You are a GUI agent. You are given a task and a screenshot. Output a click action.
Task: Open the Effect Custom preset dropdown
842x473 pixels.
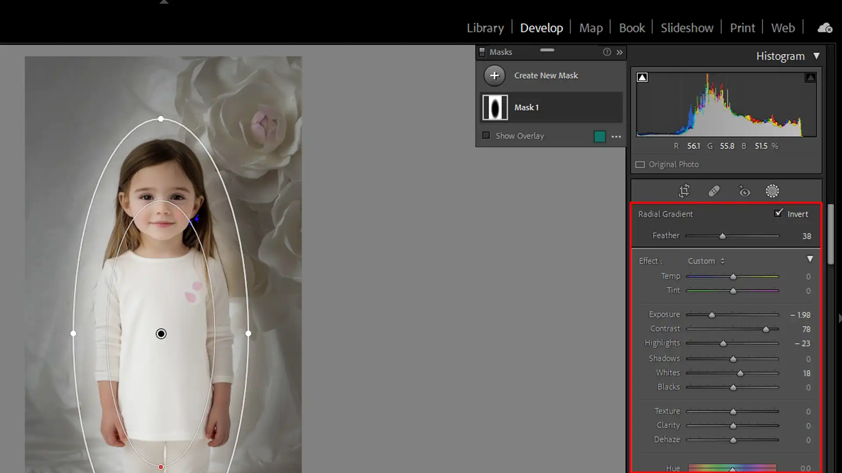[x=706, y=261]
